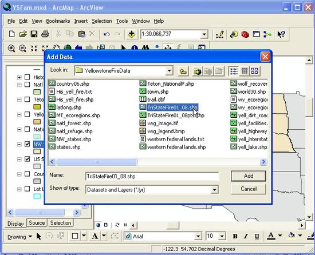The height and width of the screenshot is (255, 315).
Task: Click the Open folder toolbar icon
Action: (x=23, y=34)
